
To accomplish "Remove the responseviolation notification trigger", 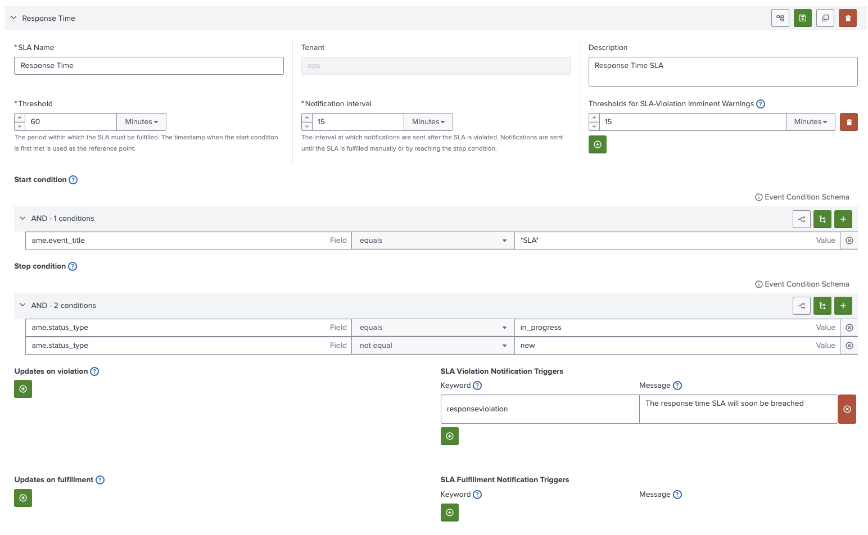I will point(847,409).
